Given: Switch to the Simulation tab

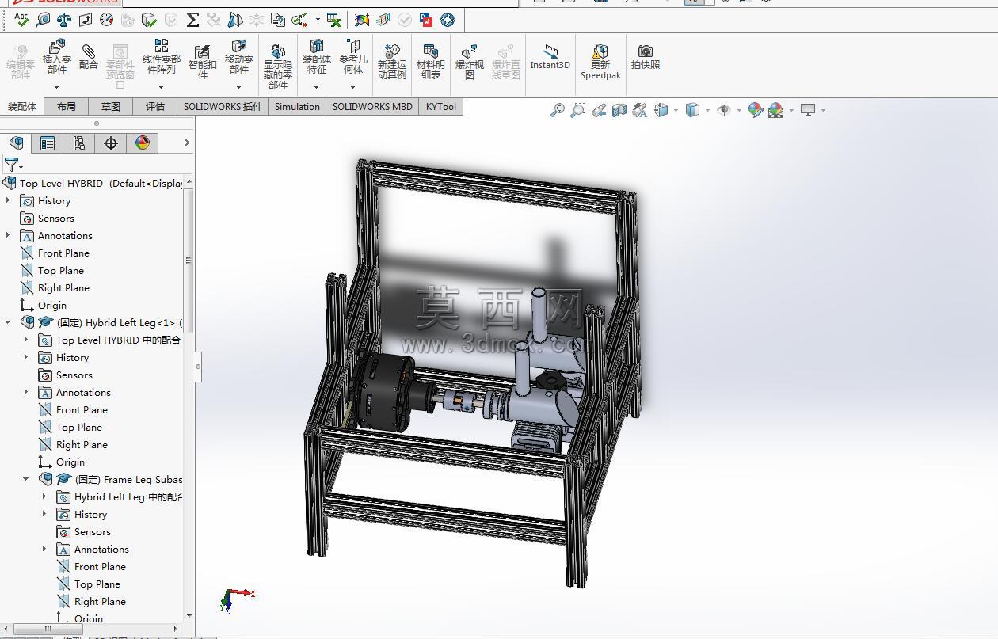Looking at the screenshot, I should click(x=297, y=107).
